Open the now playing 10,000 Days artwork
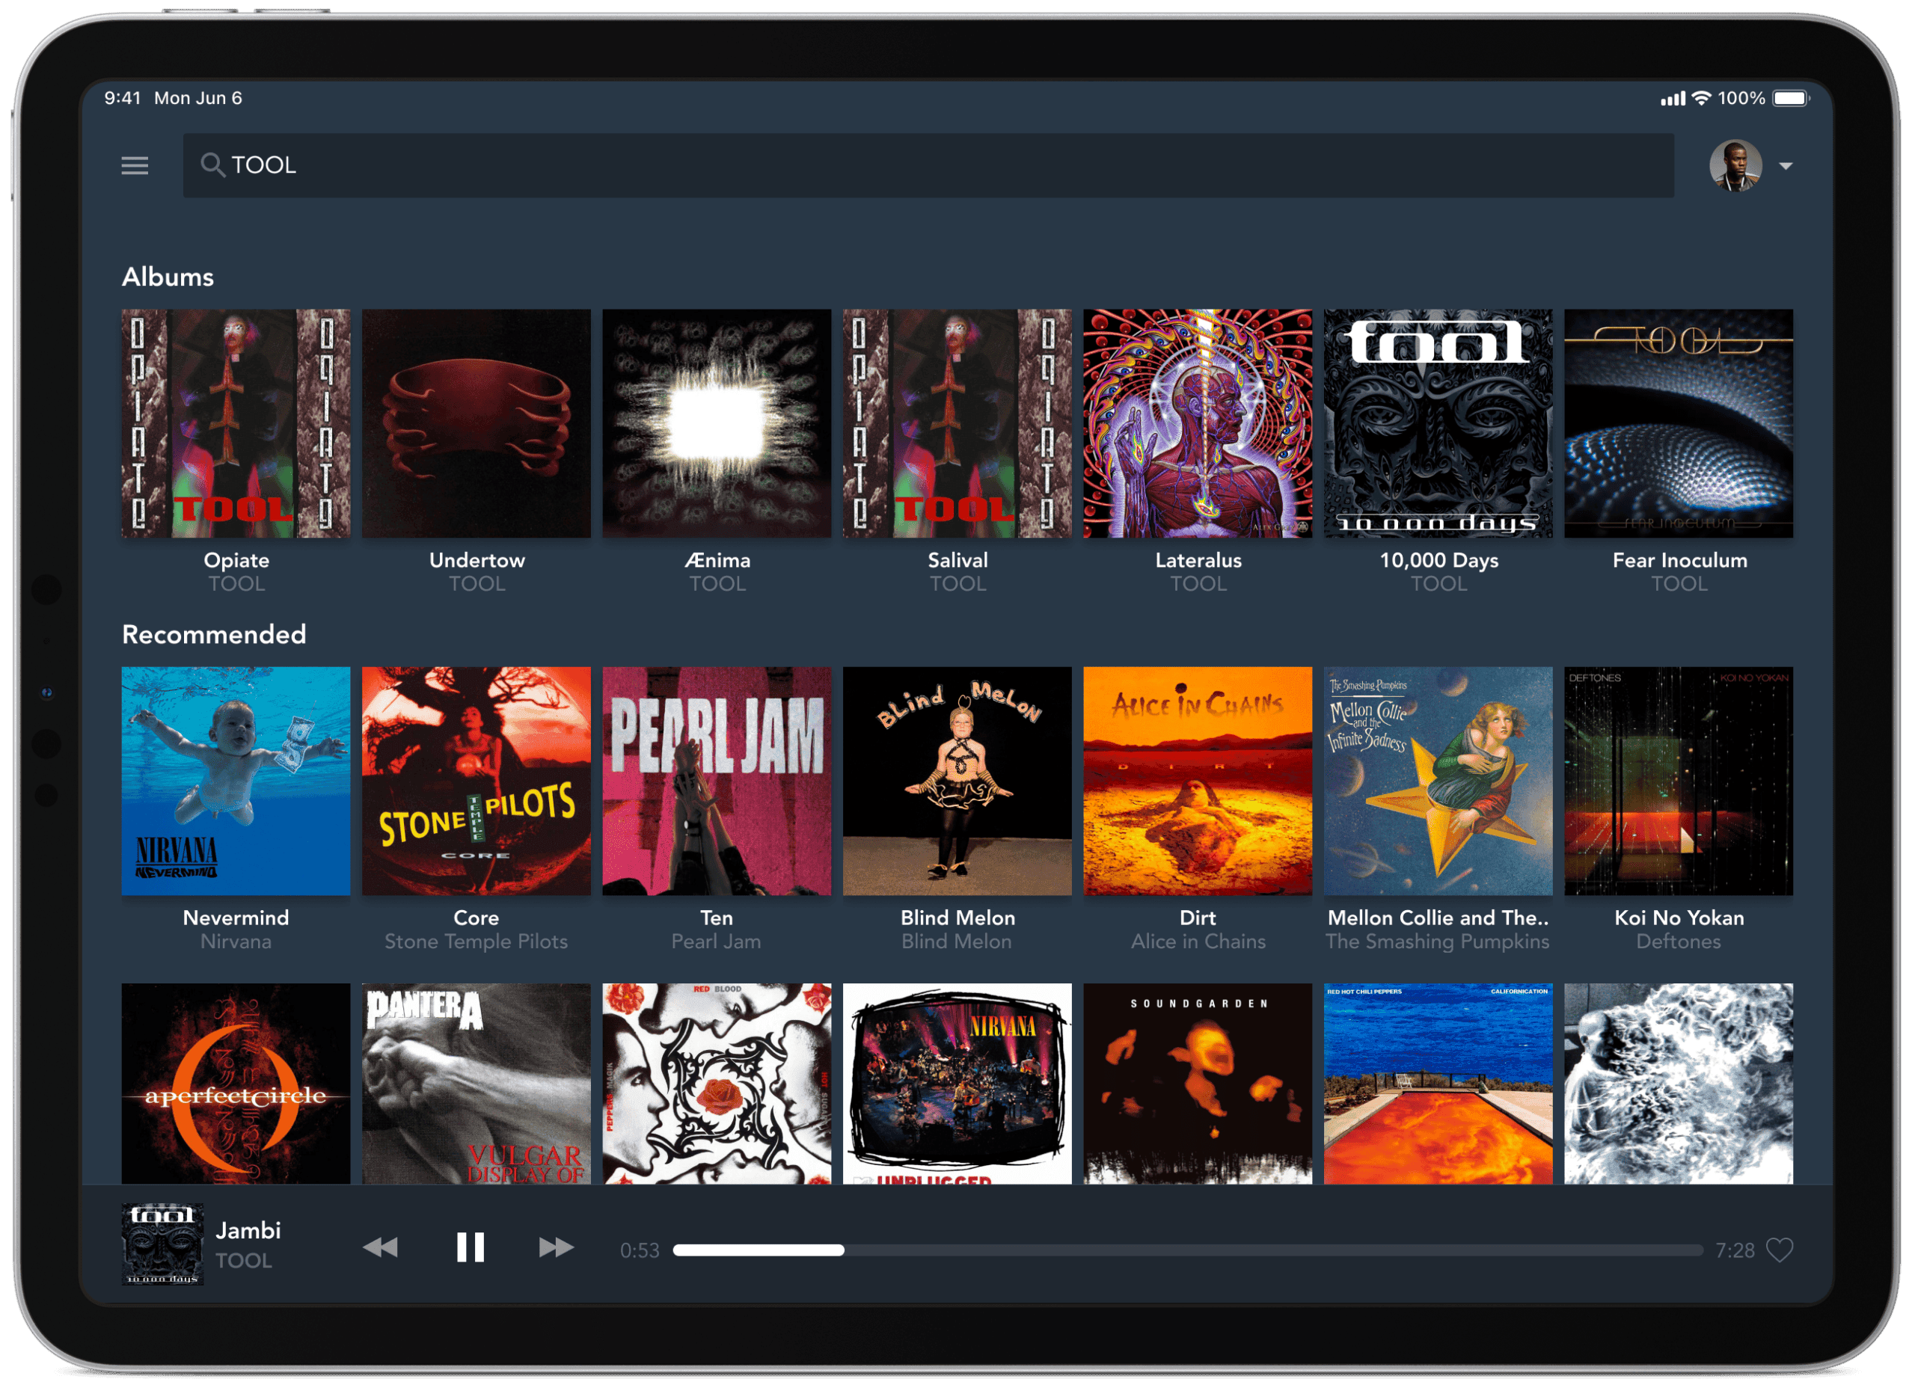Viewport: 1915px width, 1385px height. tap(163, 1245)
